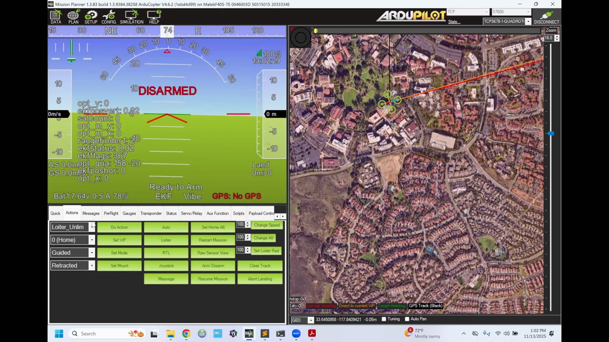Click the Joystick button
This screenshot has width=609, height=342.
click(x=166, y=266)
